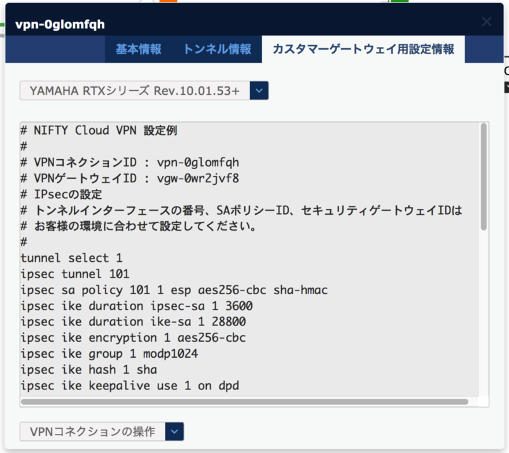Expand the device configuration dropdown list
The height and width of the screenshot is (453, 509).
coord(259,90)
